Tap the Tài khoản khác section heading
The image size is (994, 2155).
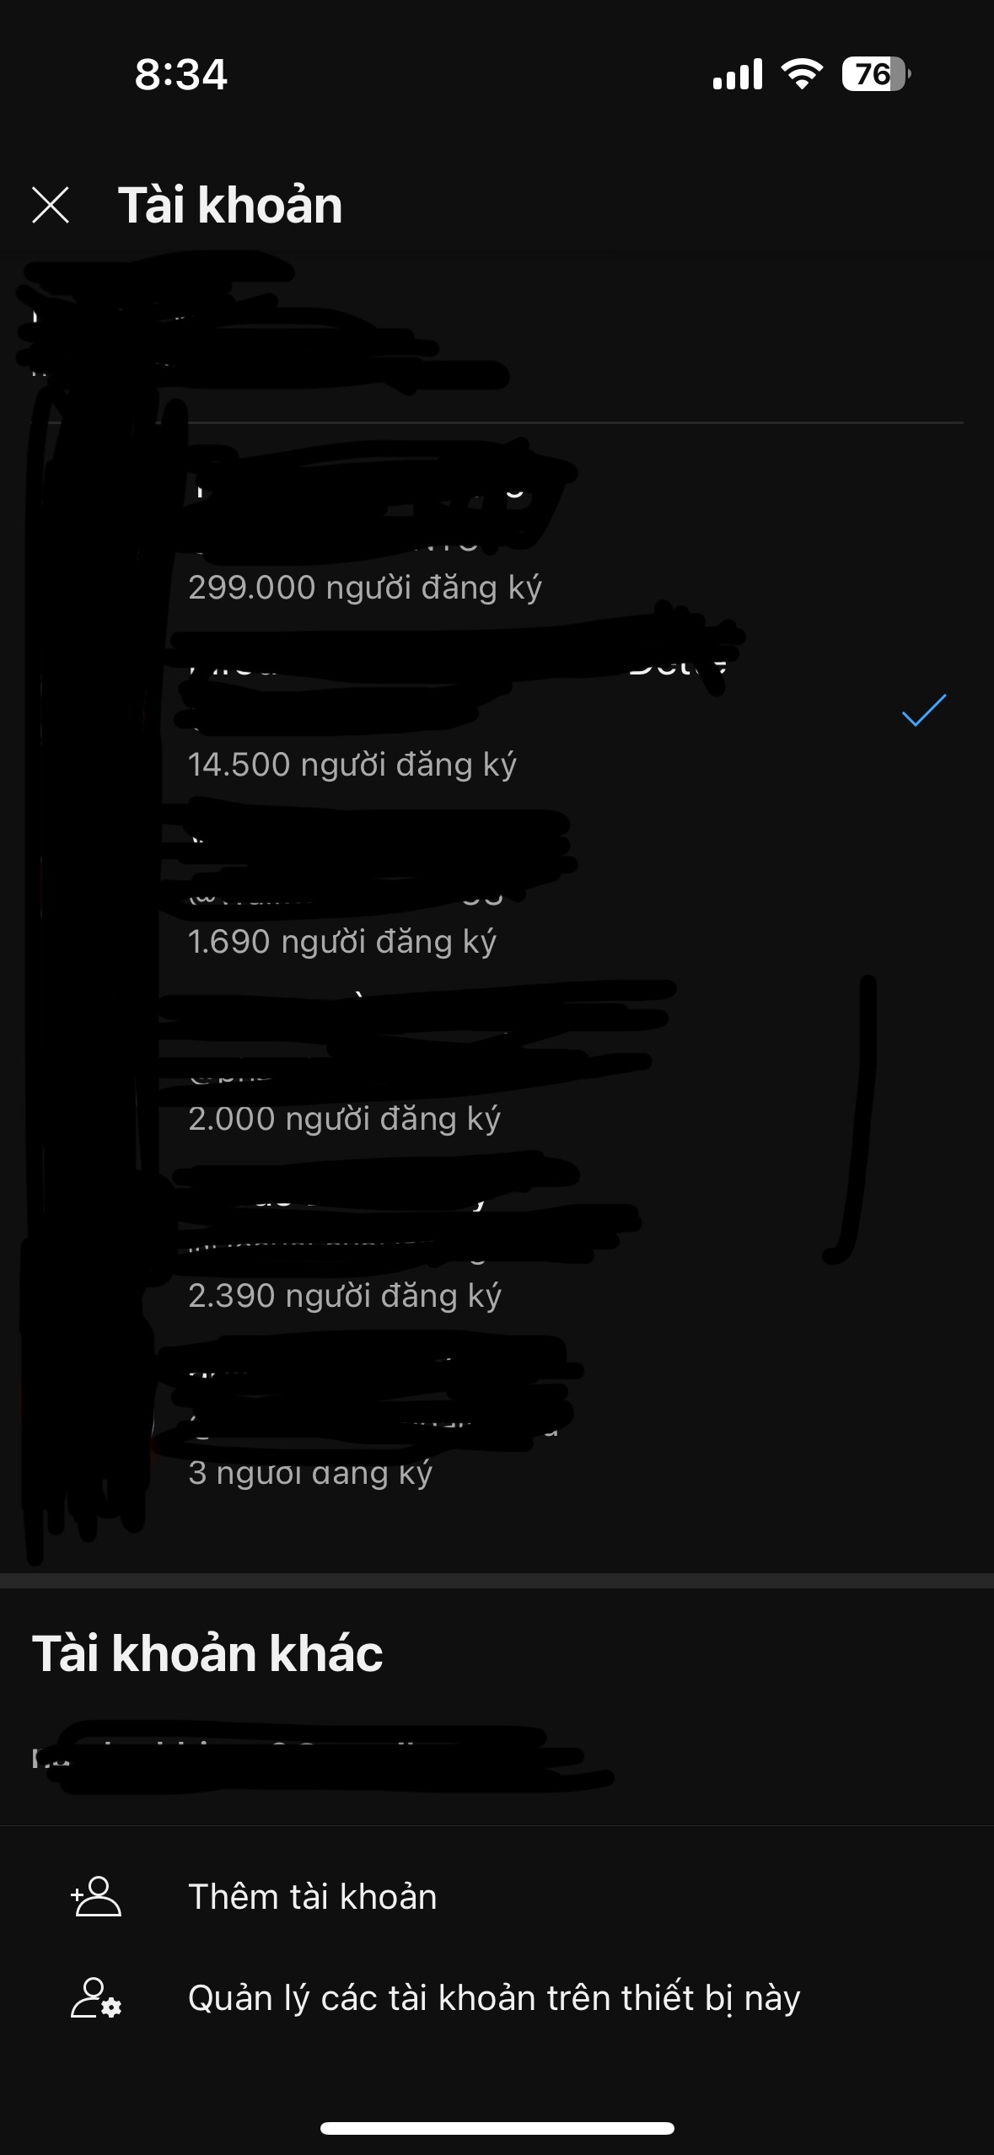click(207, 1653)
